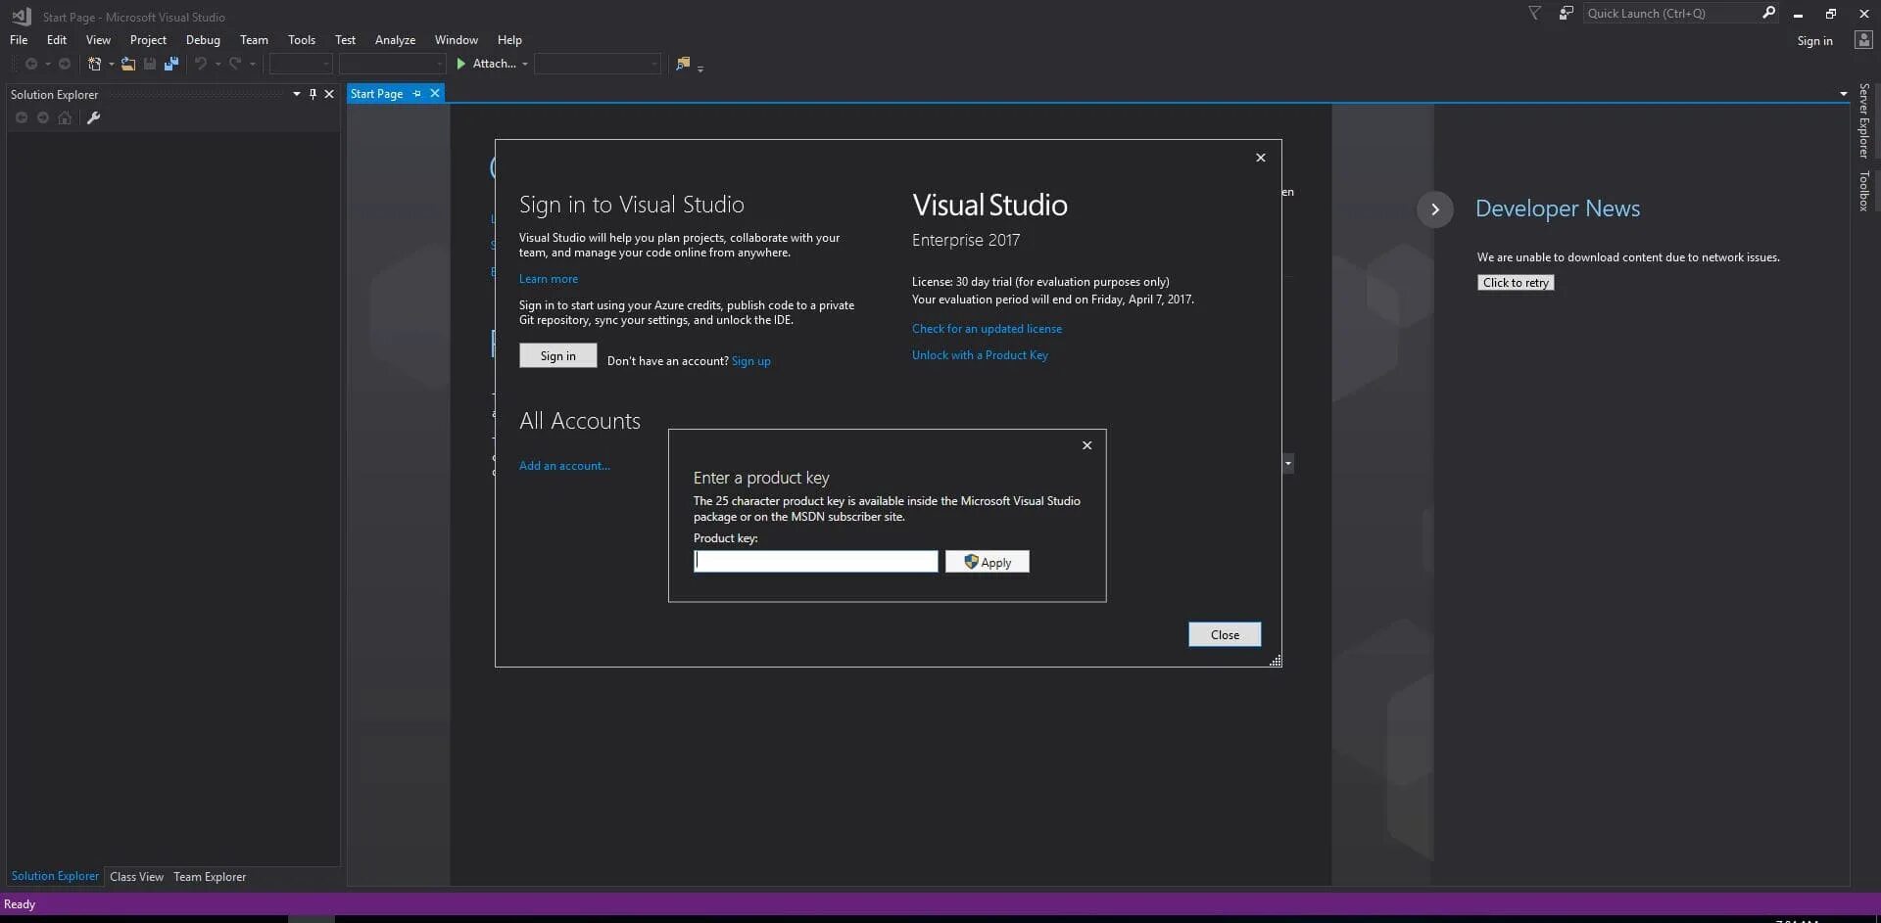Switch to the Team Explorer tab
This screenshot has width=1881, height=923.
click(210, 877)
